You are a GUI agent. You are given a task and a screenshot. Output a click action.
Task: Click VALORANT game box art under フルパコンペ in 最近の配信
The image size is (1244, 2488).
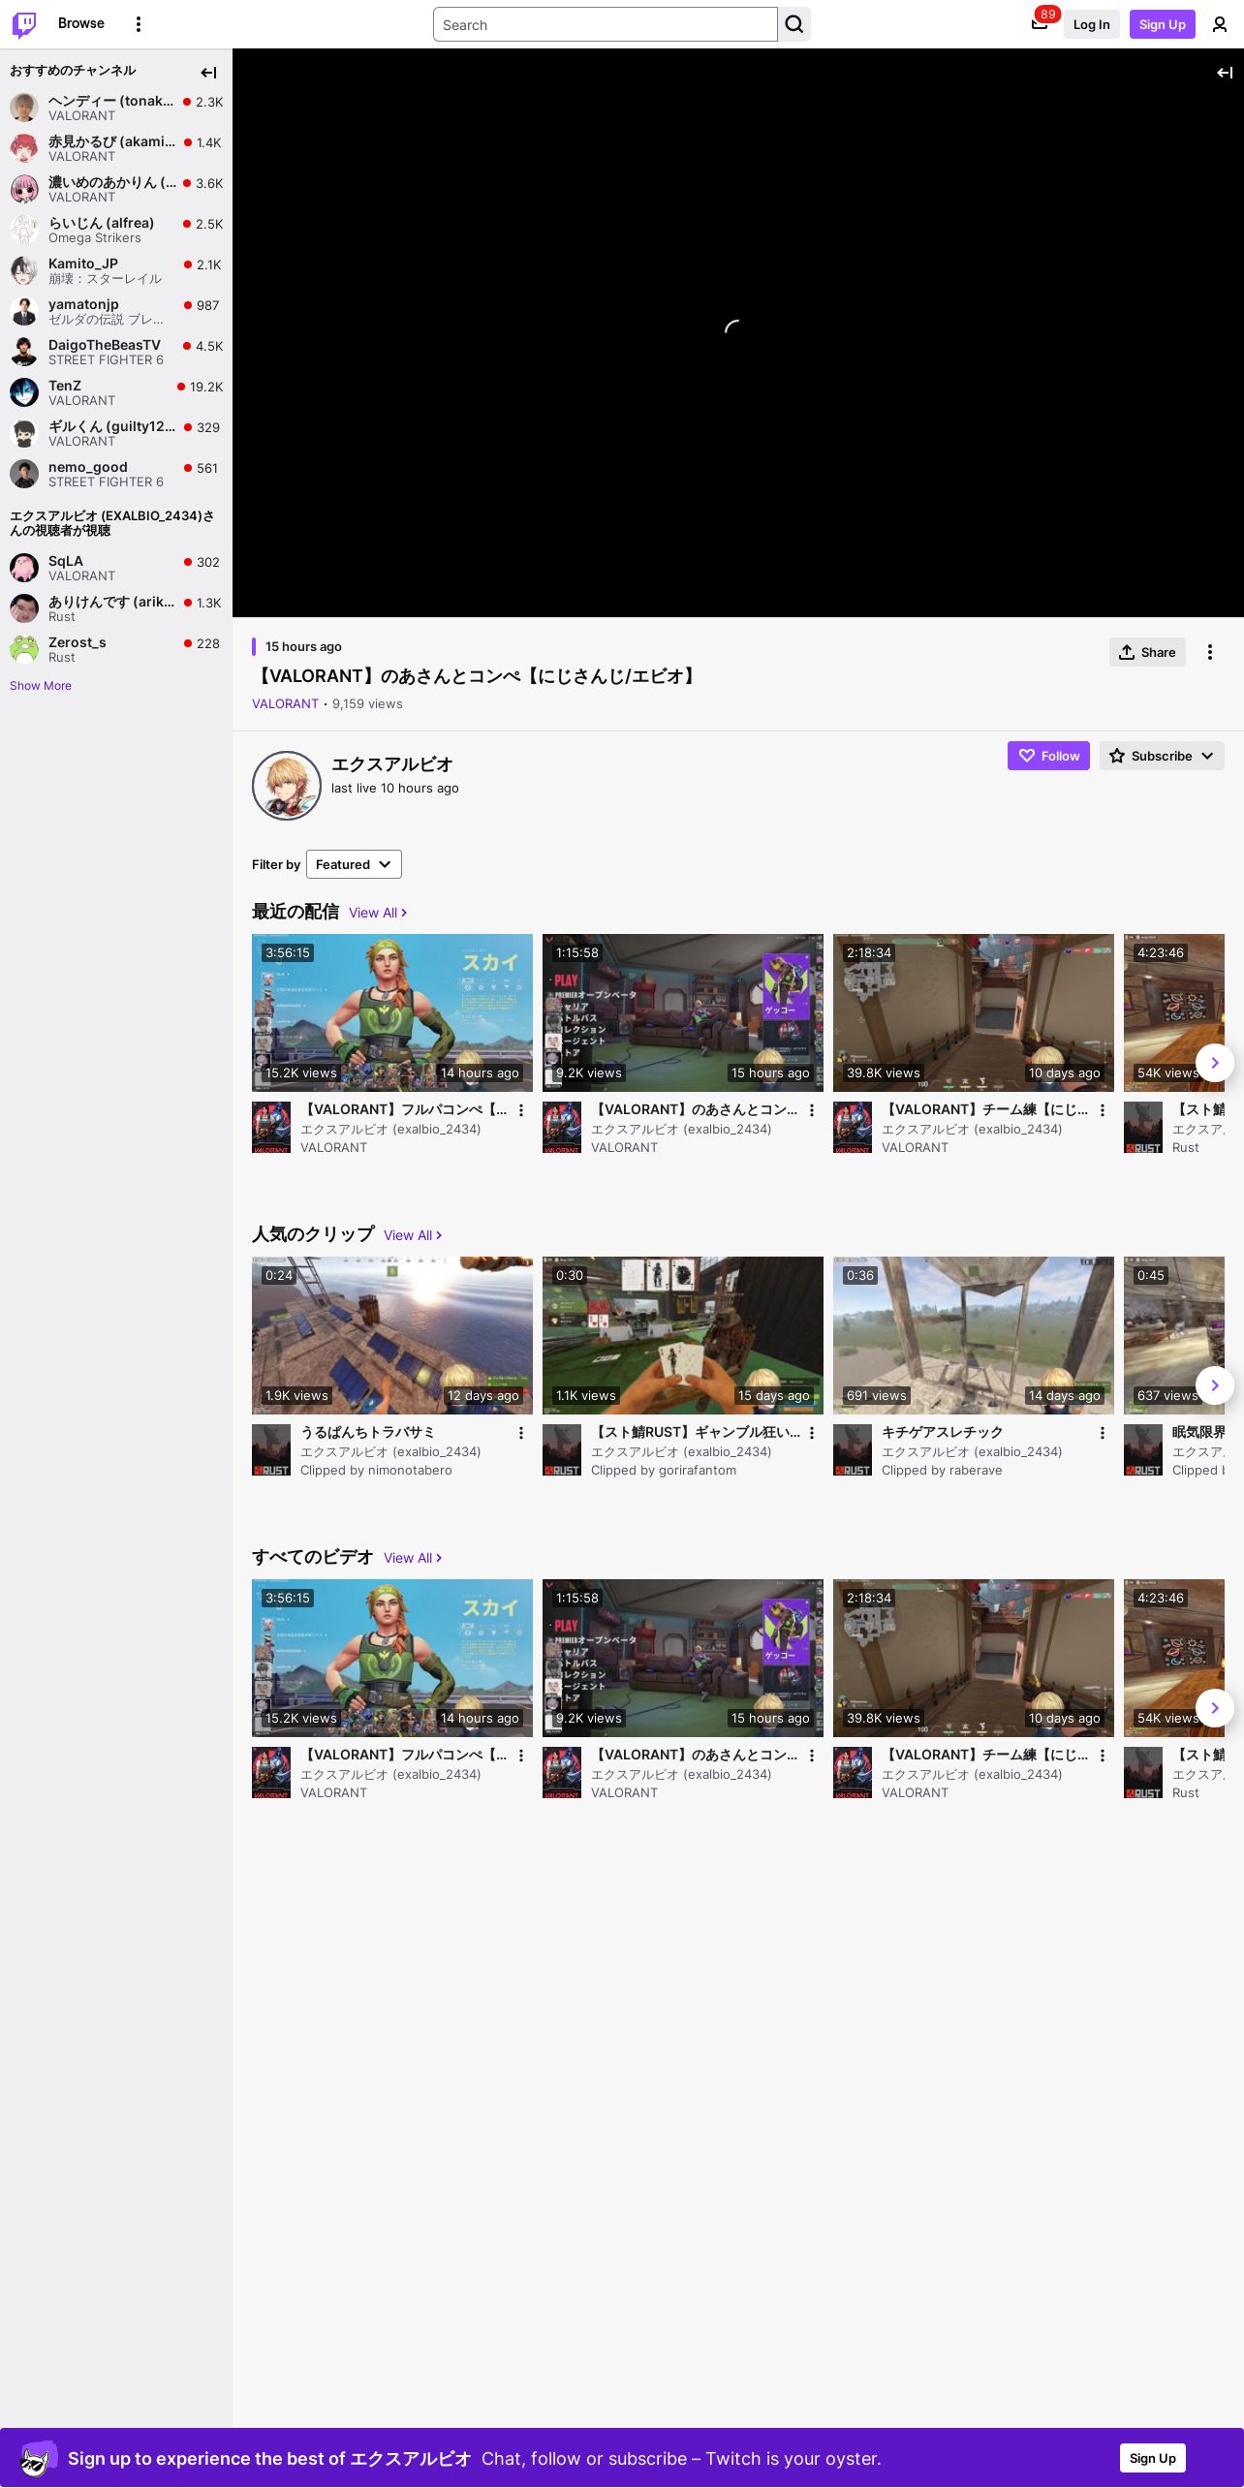[x=271, y=1127]
